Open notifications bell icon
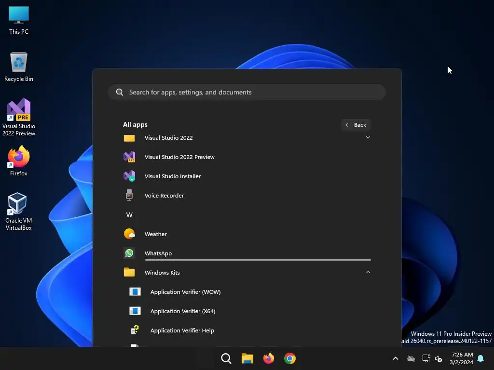The image size is (494, 370). tap(481, 358)
